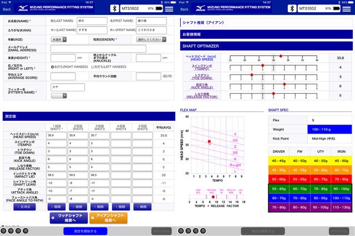Click the RELEASE FACTOR slider marker in Shaft Optimizer
This screenshot has width=355, height=236.
click(x=273, y=94)
